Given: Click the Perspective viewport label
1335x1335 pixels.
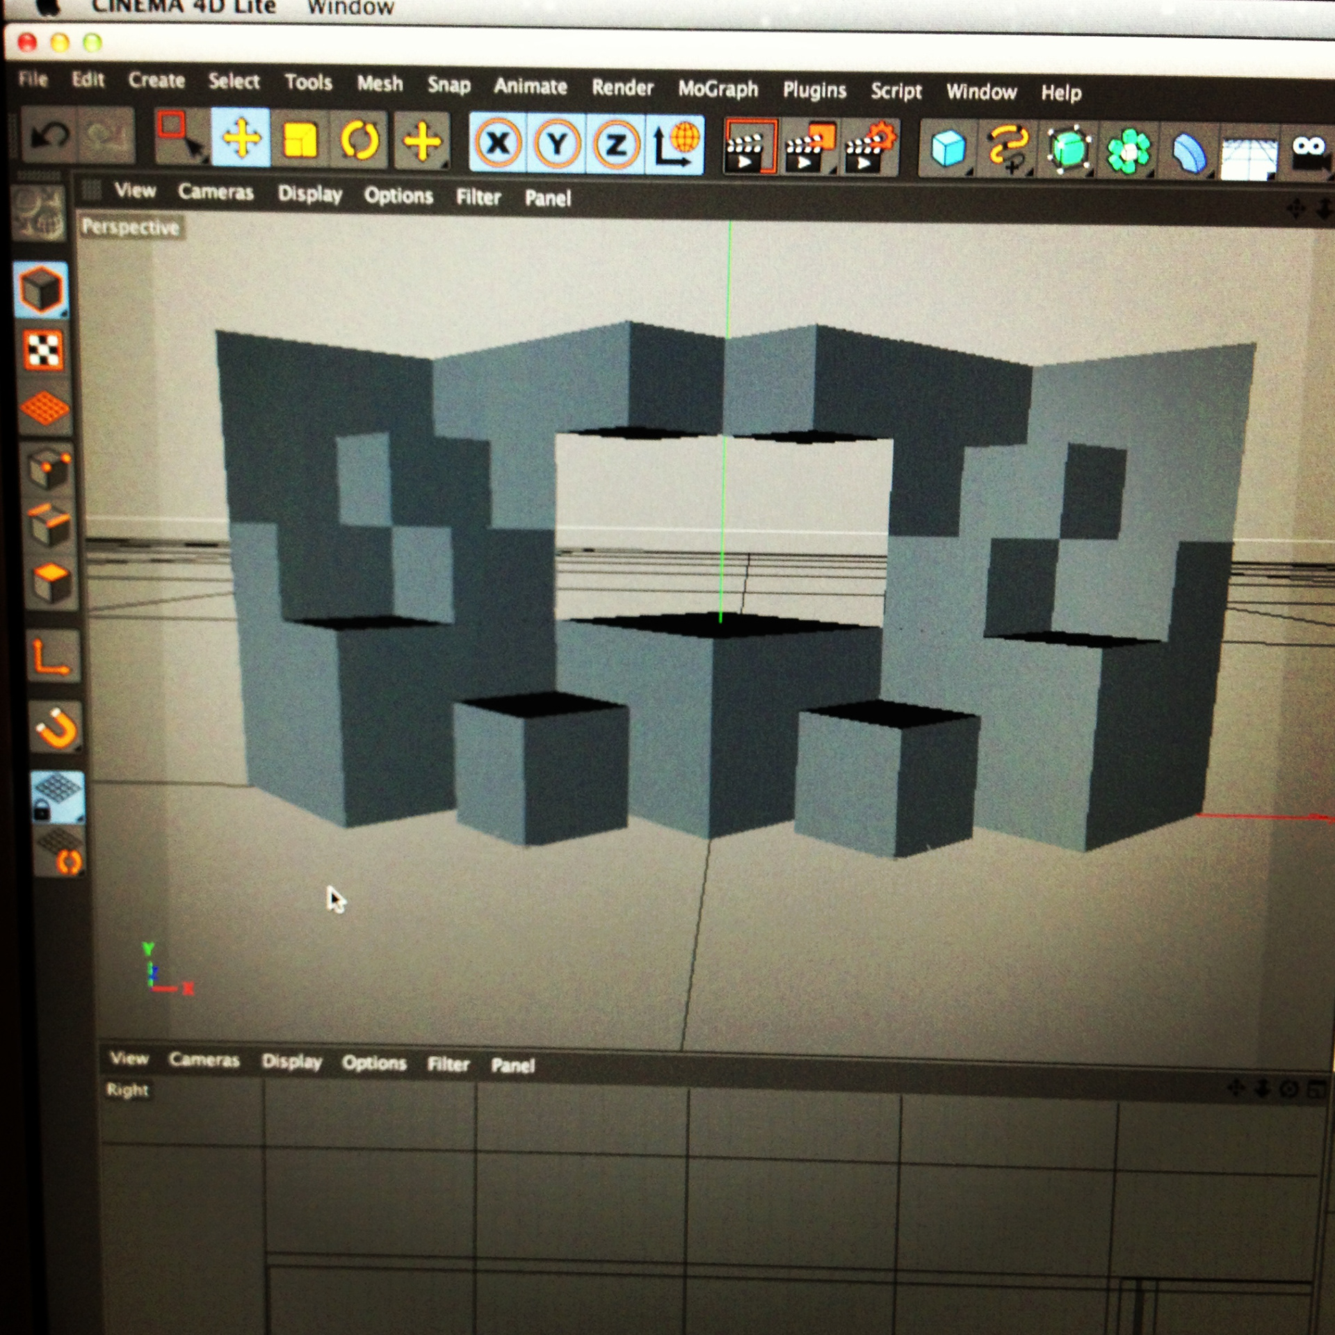Looking at the screenshot, I should (130, 227).
